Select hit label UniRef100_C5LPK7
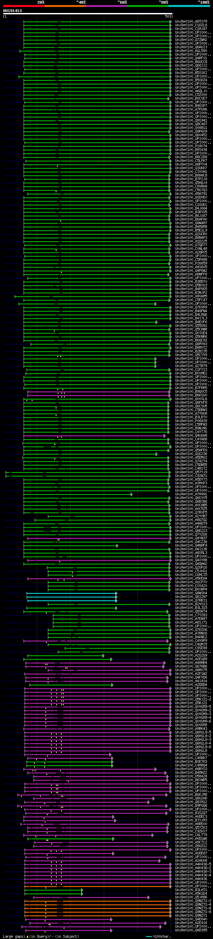Screen dimensions: 213x939 point(191,161)
